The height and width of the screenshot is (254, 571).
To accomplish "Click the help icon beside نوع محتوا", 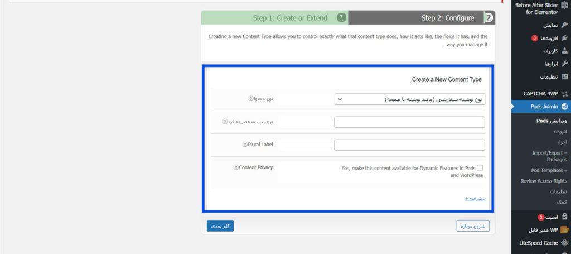I will (251, 99).
